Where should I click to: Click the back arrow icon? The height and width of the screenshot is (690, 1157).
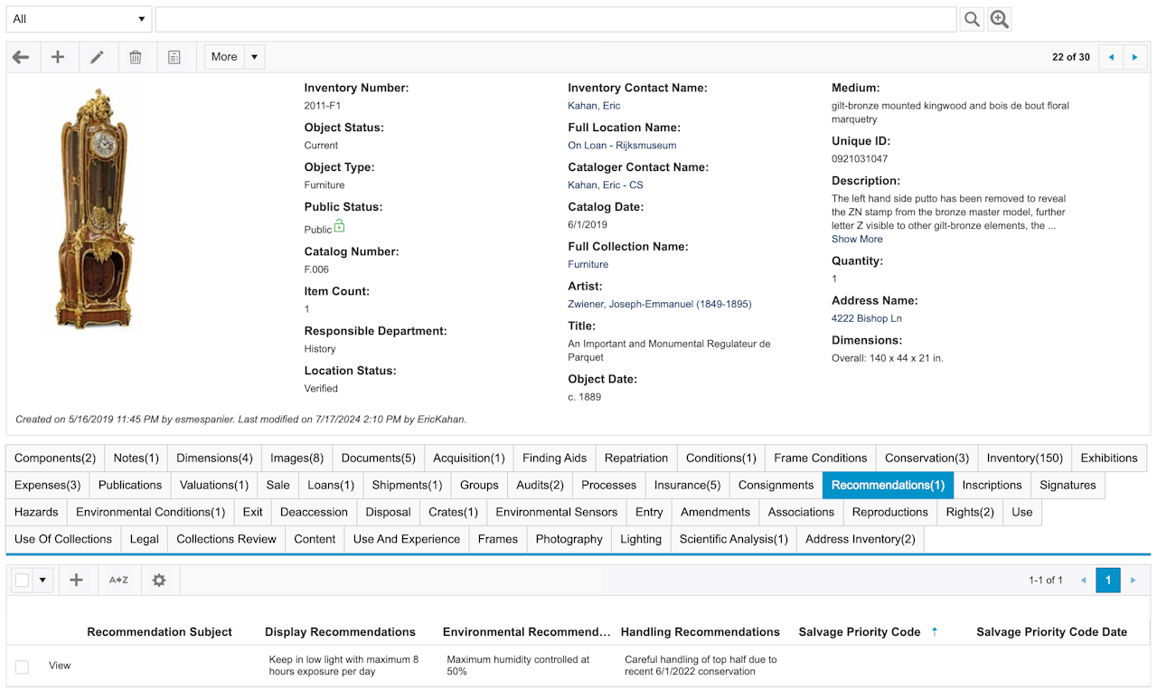click(21, 57)
